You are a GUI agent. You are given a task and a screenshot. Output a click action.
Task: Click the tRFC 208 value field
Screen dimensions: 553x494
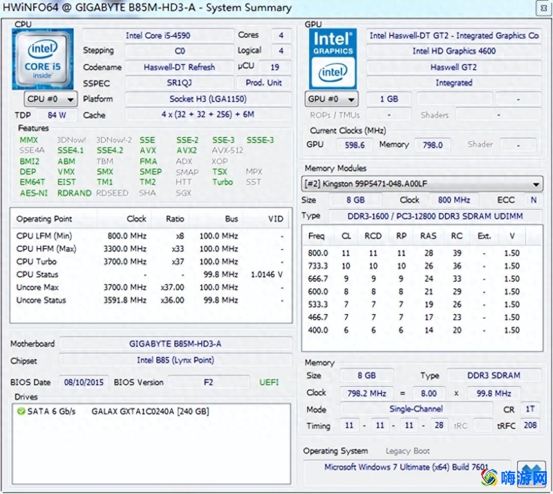coord(530,426)
